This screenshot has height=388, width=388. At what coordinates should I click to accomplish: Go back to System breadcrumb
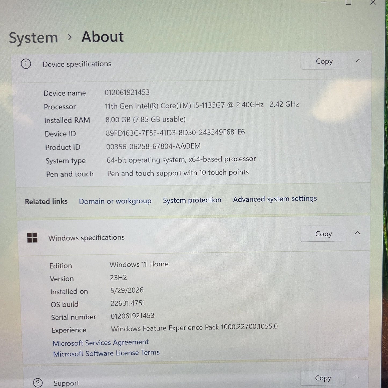click(33, 38)
